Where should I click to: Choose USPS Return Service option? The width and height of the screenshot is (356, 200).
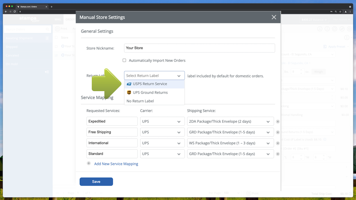coord(150,84)
